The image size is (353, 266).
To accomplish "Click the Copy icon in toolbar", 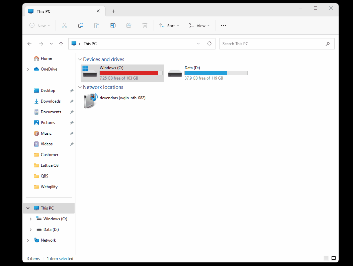I will (81, 25).
